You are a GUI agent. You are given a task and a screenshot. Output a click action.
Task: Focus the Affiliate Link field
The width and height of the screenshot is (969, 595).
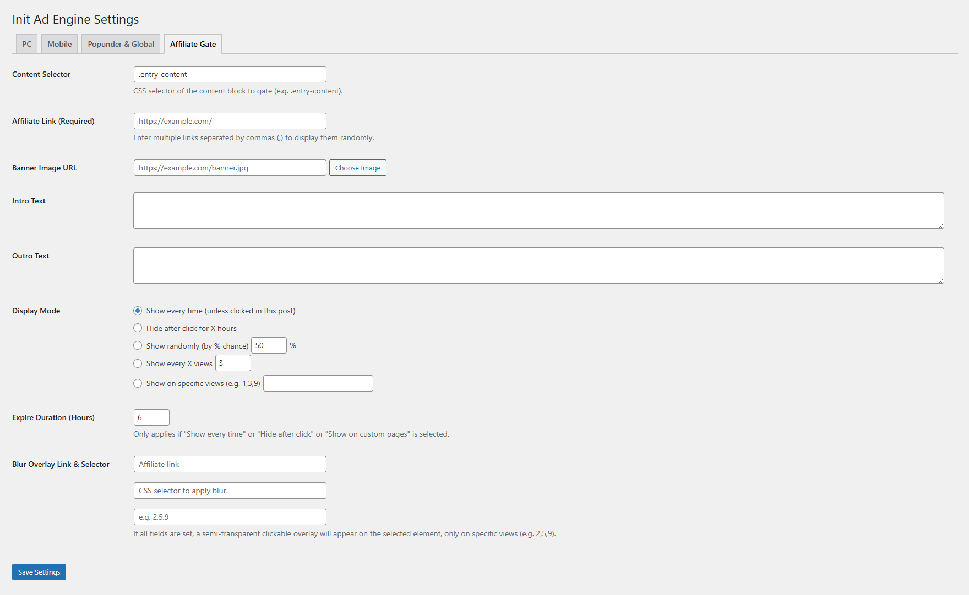230,120
